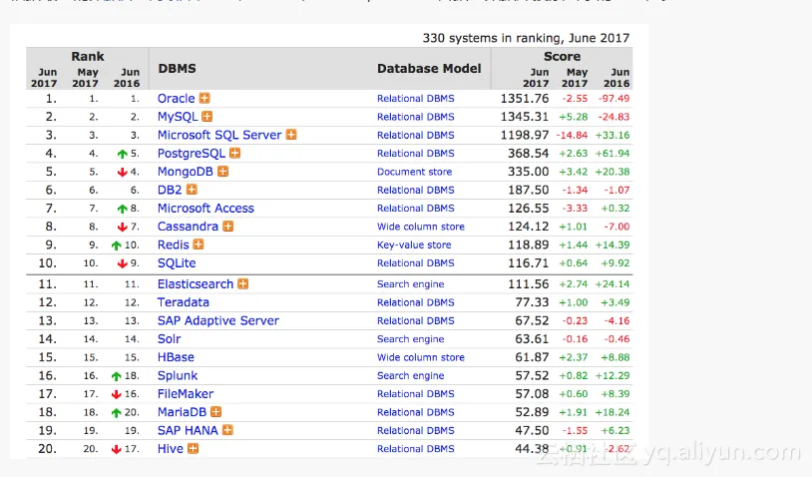The width and height of the screenshot is (812, 477).
Task: Visit the SAP HANA link
Action: 188,430
